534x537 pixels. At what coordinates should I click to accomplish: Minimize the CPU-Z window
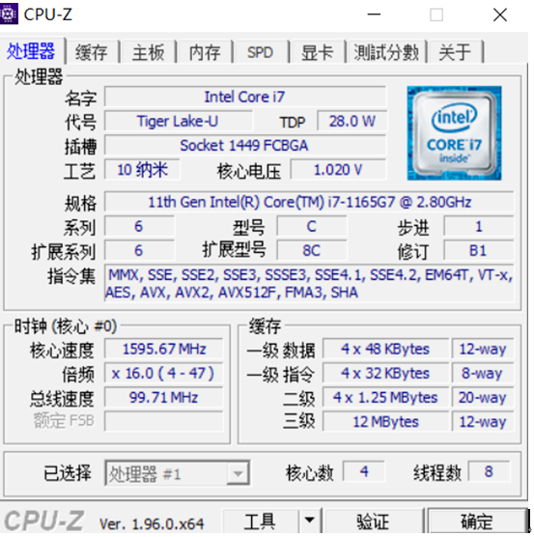(x=374, y=14)
